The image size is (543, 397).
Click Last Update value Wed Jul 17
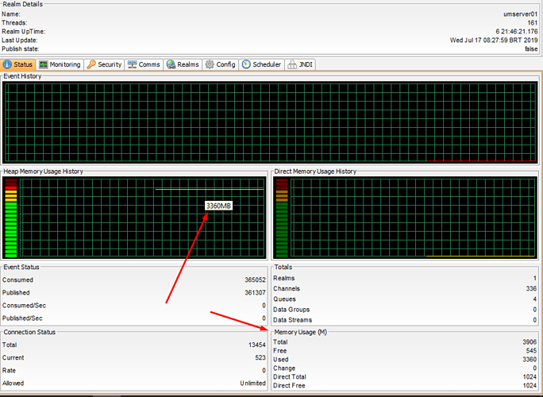pyautogui.click(x=494, y=40)
